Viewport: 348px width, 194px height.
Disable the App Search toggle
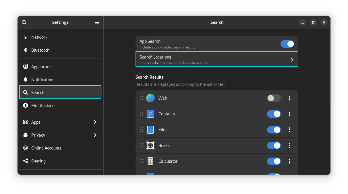pyautogui.click(x=287, y=44)
